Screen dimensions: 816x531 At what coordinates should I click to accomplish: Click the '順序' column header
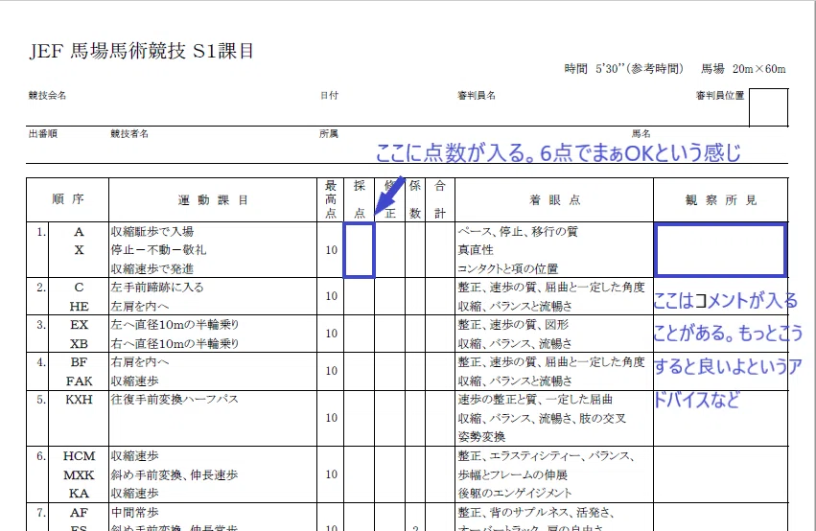click(68, 199)
